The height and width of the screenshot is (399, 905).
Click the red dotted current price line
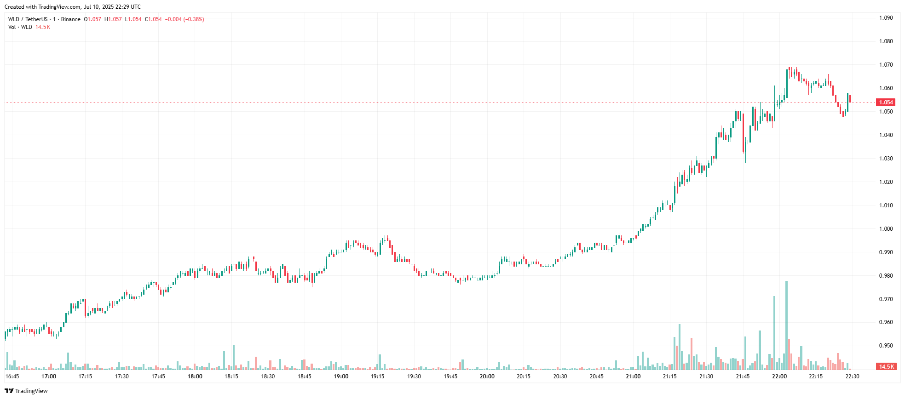click(414, 103)
